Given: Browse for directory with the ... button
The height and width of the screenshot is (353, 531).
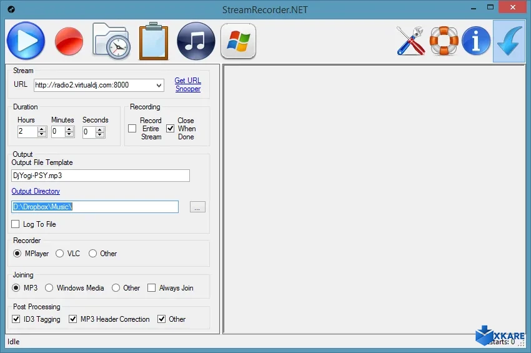Looking at the screenshot, I should (x=197, y=207).
